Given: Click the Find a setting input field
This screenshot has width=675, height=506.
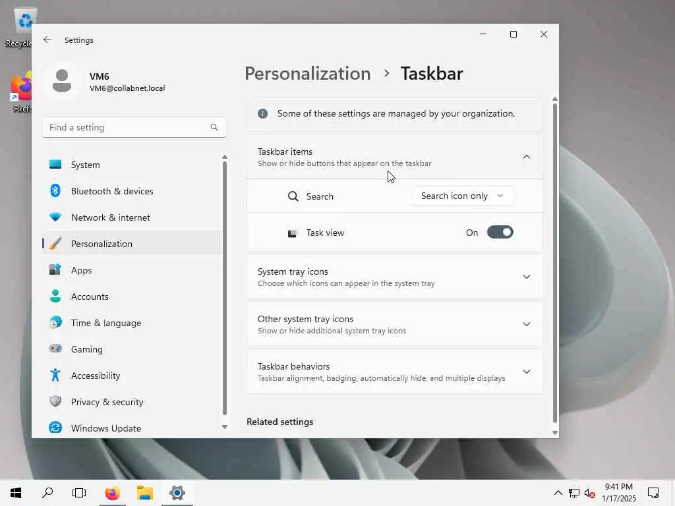Looking at the screenshot, I should pyautogui.click(x=134, y=127).
